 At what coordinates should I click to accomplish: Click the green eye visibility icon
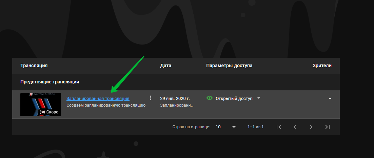tap(210, 98)
